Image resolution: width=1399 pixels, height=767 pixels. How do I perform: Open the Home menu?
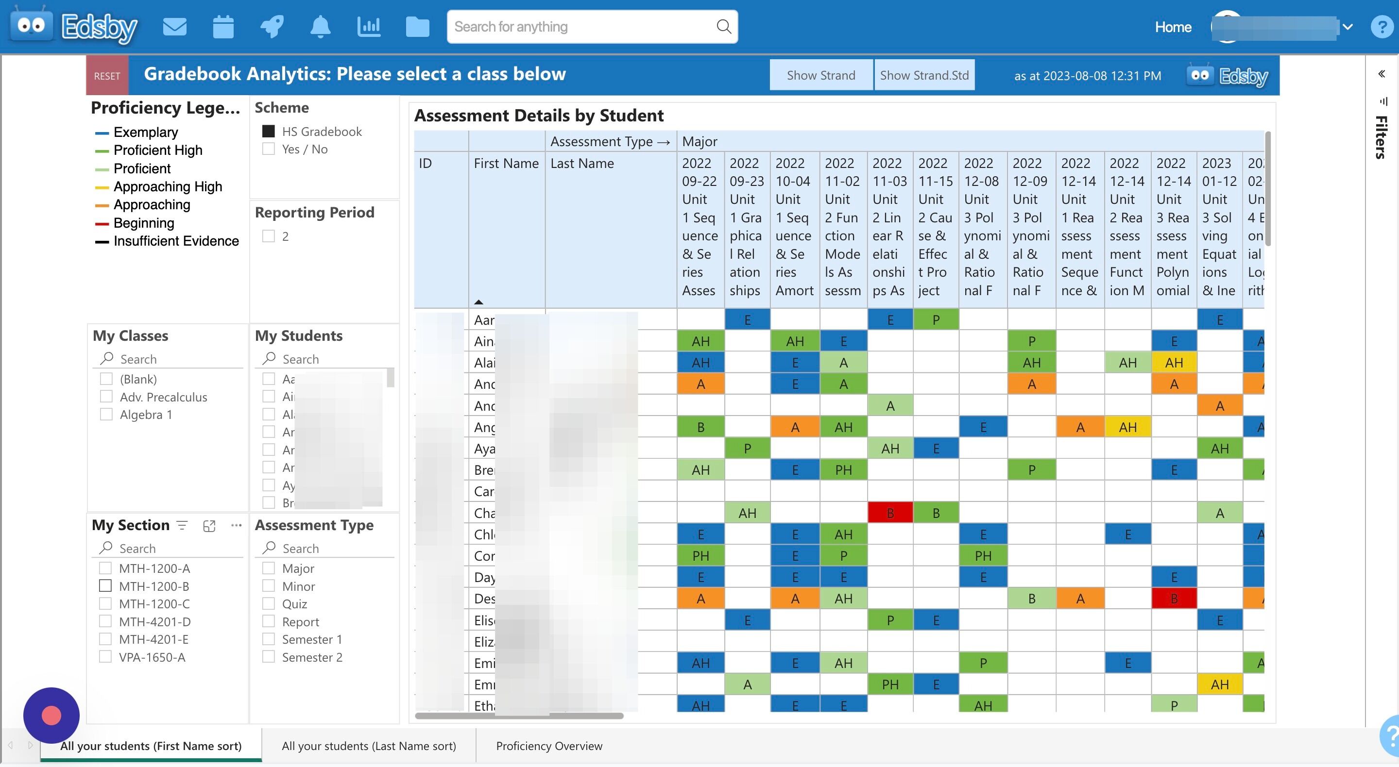[x=1173, y=27]
